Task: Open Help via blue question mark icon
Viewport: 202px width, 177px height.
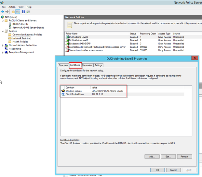Action: [x=23, y=12]
